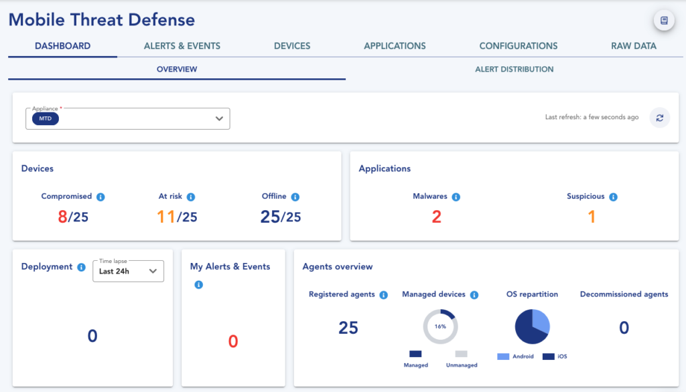
Task: Open the Appliance dropdown chevron arrow
Action: (218, 118)
